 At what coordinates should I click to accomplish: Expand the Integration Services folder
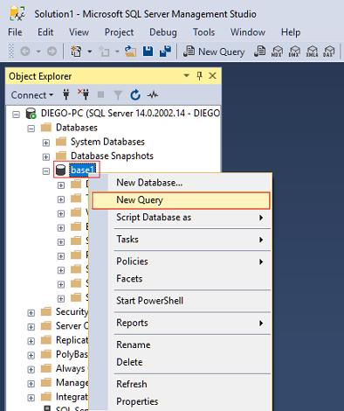pyautogui.click(x=31, y=398)
